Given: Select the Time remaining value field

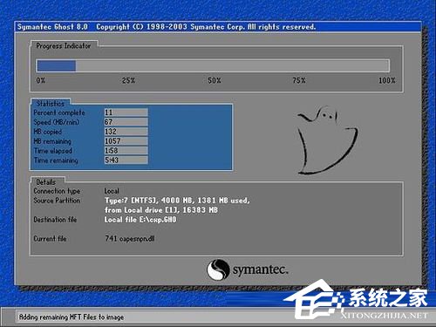Looking at the screenshot, I should 126,160.
